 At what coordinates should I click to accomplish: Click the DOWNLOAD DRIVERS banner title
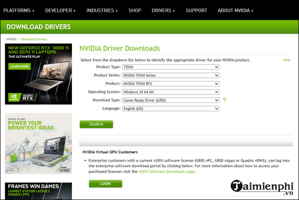(x=38, y=27)
